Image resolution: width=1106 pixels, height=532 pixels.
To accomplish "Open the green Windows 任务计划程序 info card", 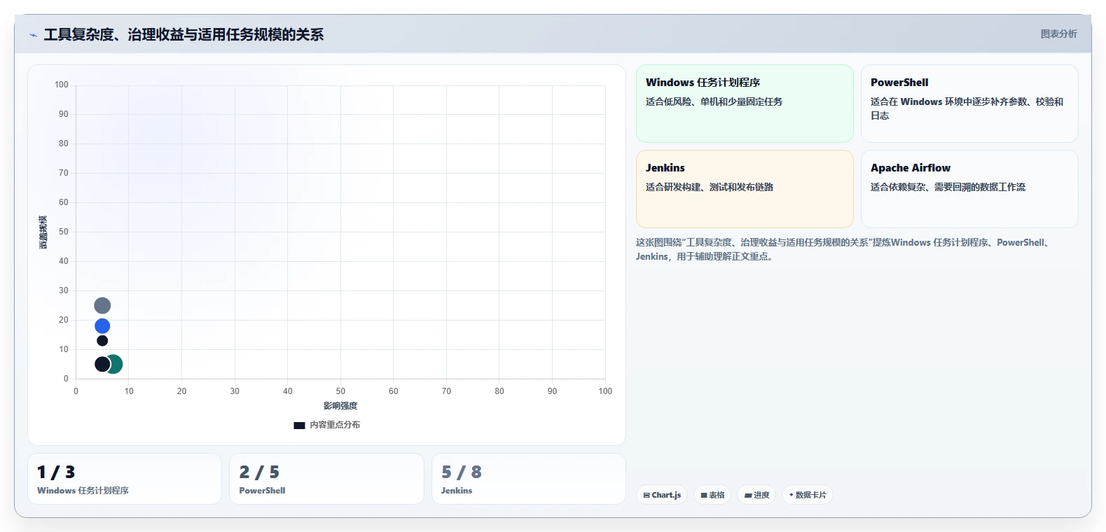I will pyautogui.click(x=745, y=104).
